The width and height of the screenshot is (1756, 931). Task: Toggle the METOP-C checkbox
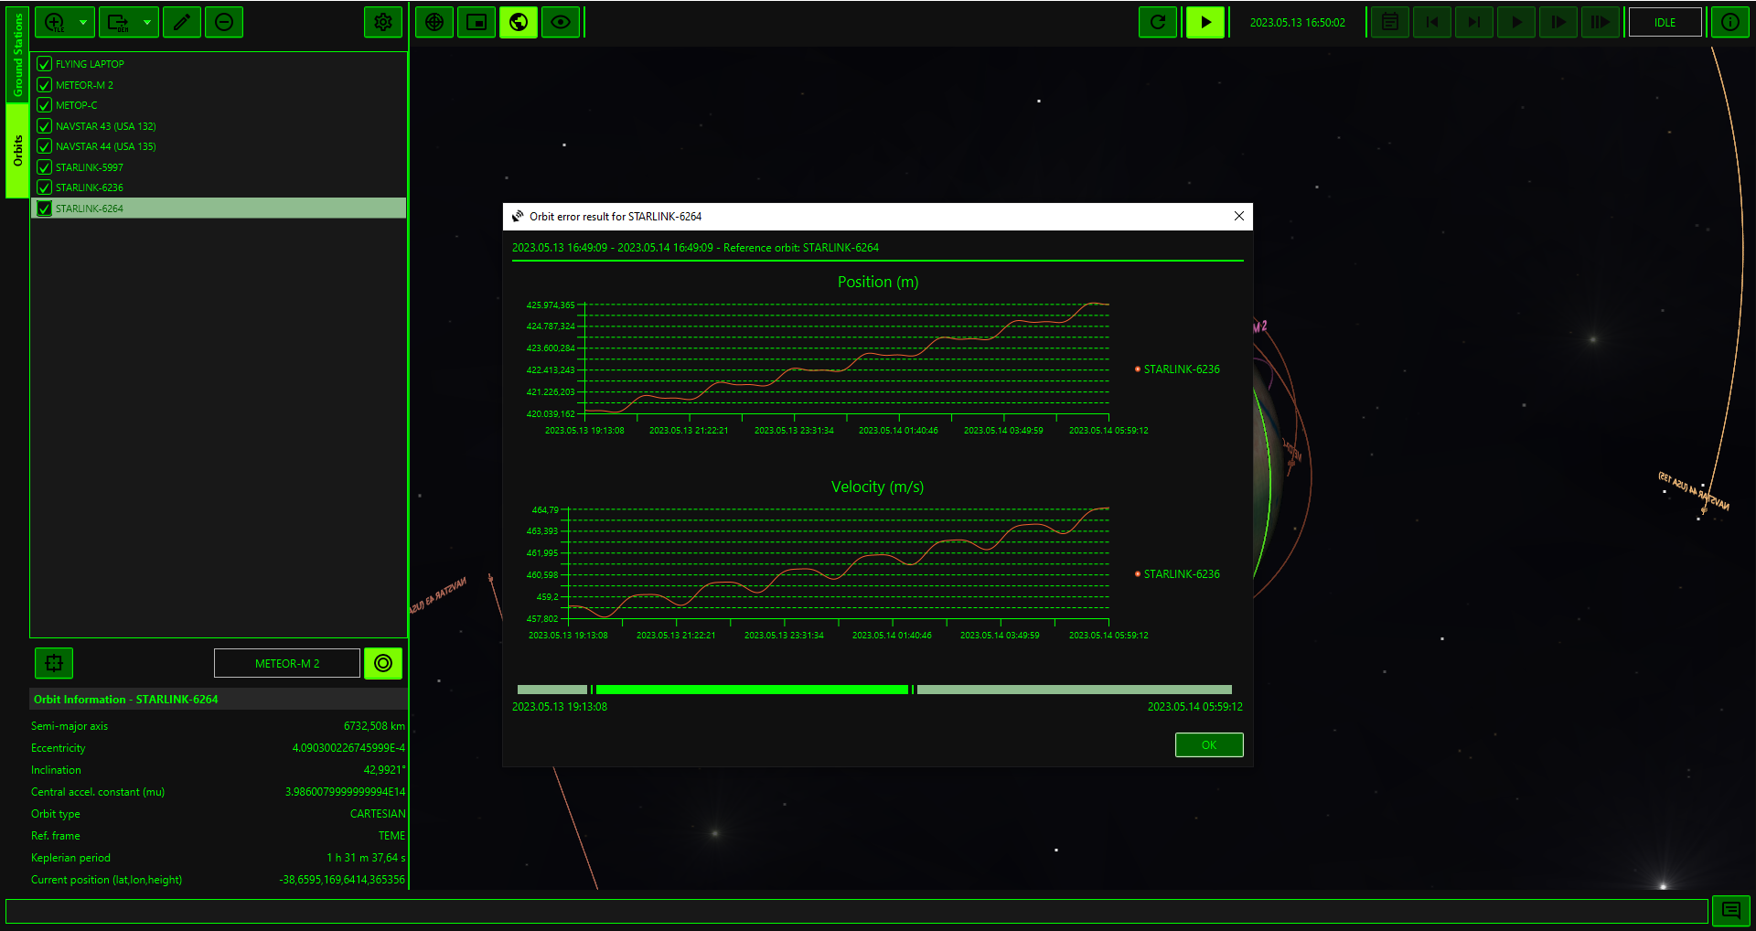[x=44, y=105]
